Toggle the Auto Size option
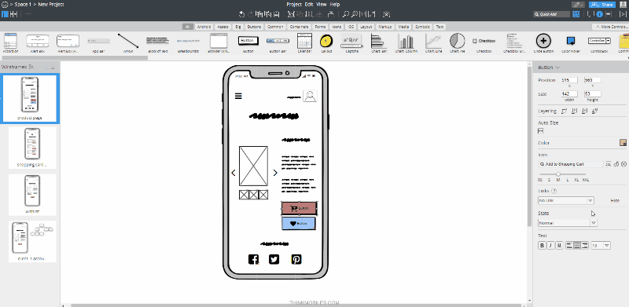Screen dimensions: 629x307 tap(540, 131)
